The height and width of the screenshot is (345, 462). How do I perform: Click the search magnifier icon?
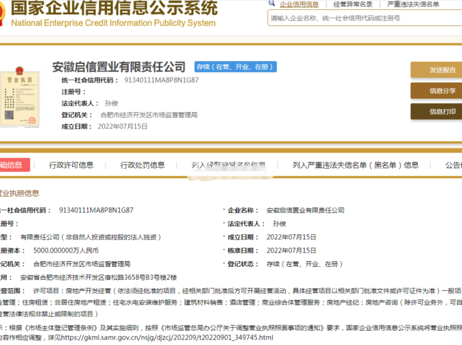(x=272, y=4)
